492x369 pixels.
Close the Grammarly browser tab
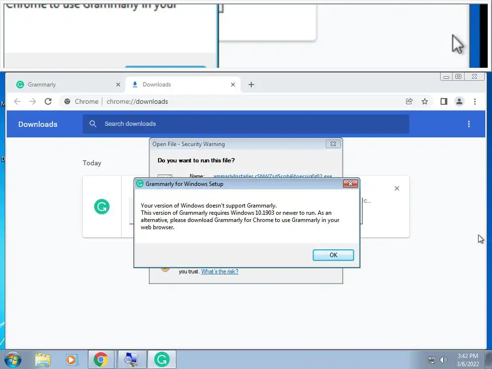click(118, 85)
